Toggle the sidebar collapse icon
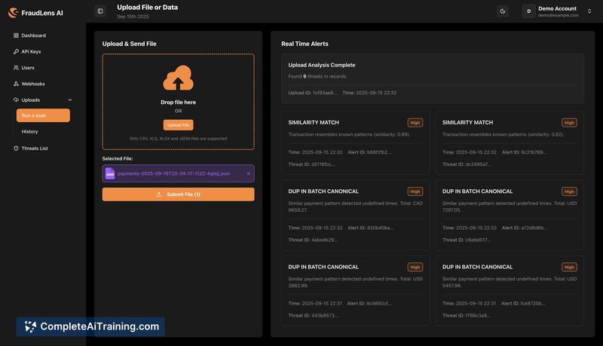This screenshot has width=603, height=346. [x=100, y=11]
